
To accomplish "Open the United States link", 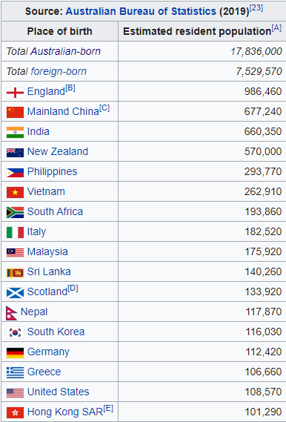I will point(59,392).
